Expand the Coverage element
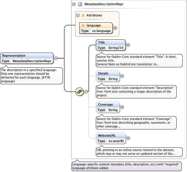The image size is (187, 172). pyautogui.click(x=122, y=107)
